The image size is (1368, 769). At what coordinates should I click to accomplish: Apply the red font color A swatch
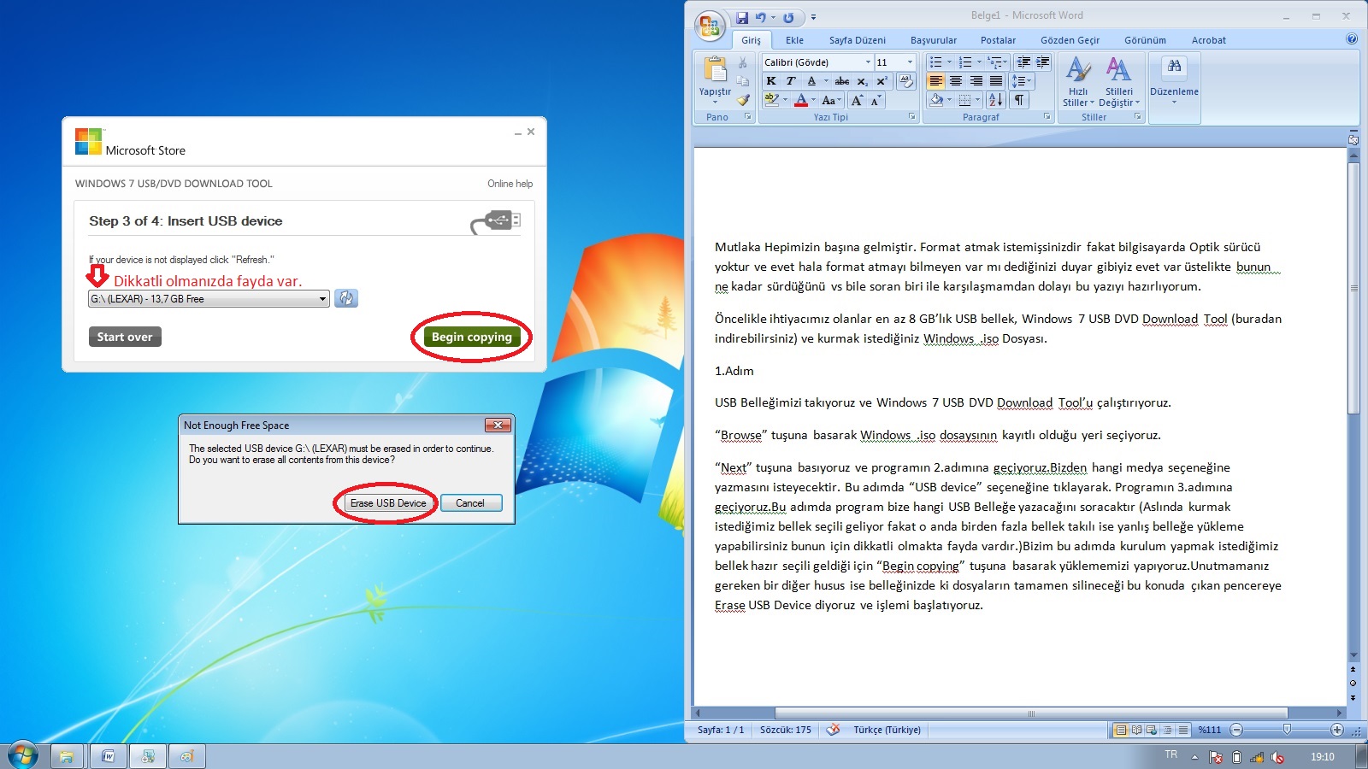click(800, 100)
